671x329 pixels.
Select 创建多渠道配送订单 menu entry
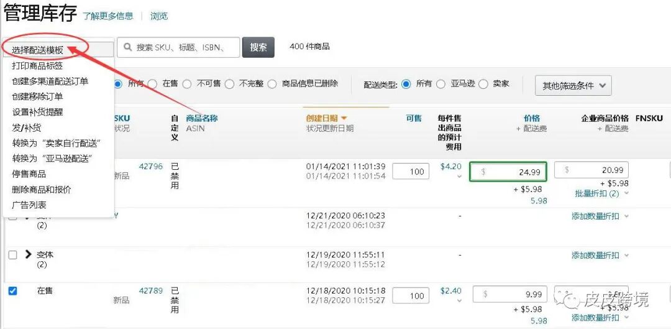pos(50,81)
